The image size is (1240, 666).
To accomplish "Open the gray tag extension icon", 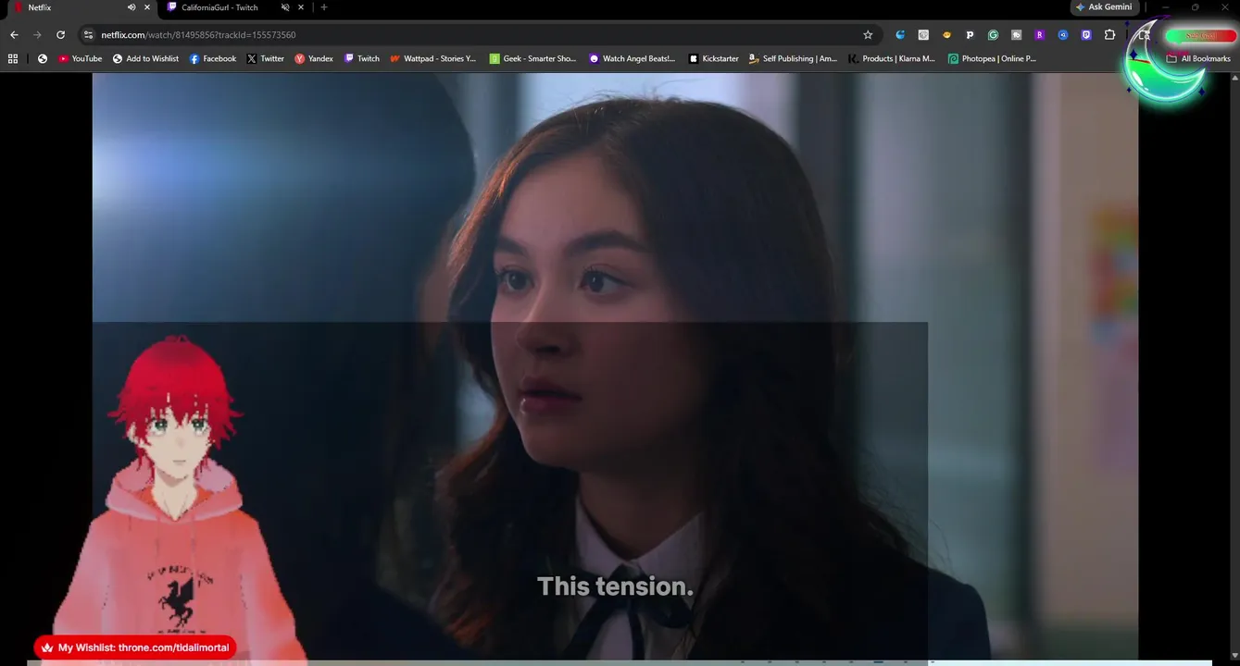I will (x=1016, y=35).
